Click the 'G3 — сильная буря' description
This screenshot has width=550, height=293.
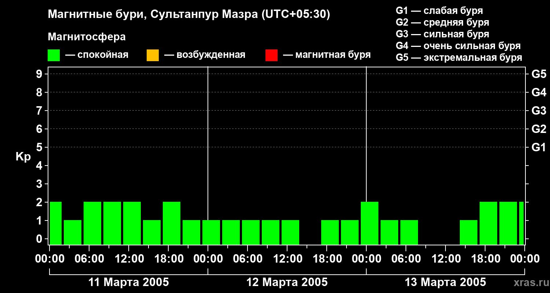(x=443, y=34)
